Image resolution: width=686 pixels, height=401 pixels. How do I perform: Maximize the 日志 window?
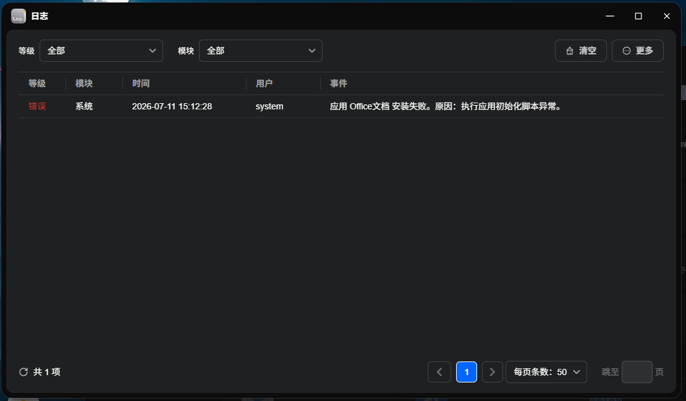(x=638, y=16)
